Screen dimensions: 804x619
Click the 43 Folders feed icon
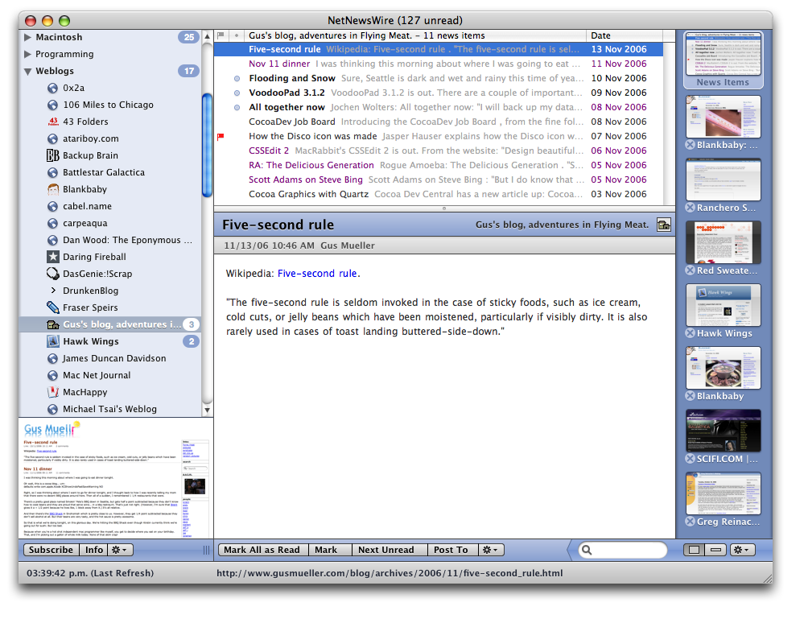53,122
